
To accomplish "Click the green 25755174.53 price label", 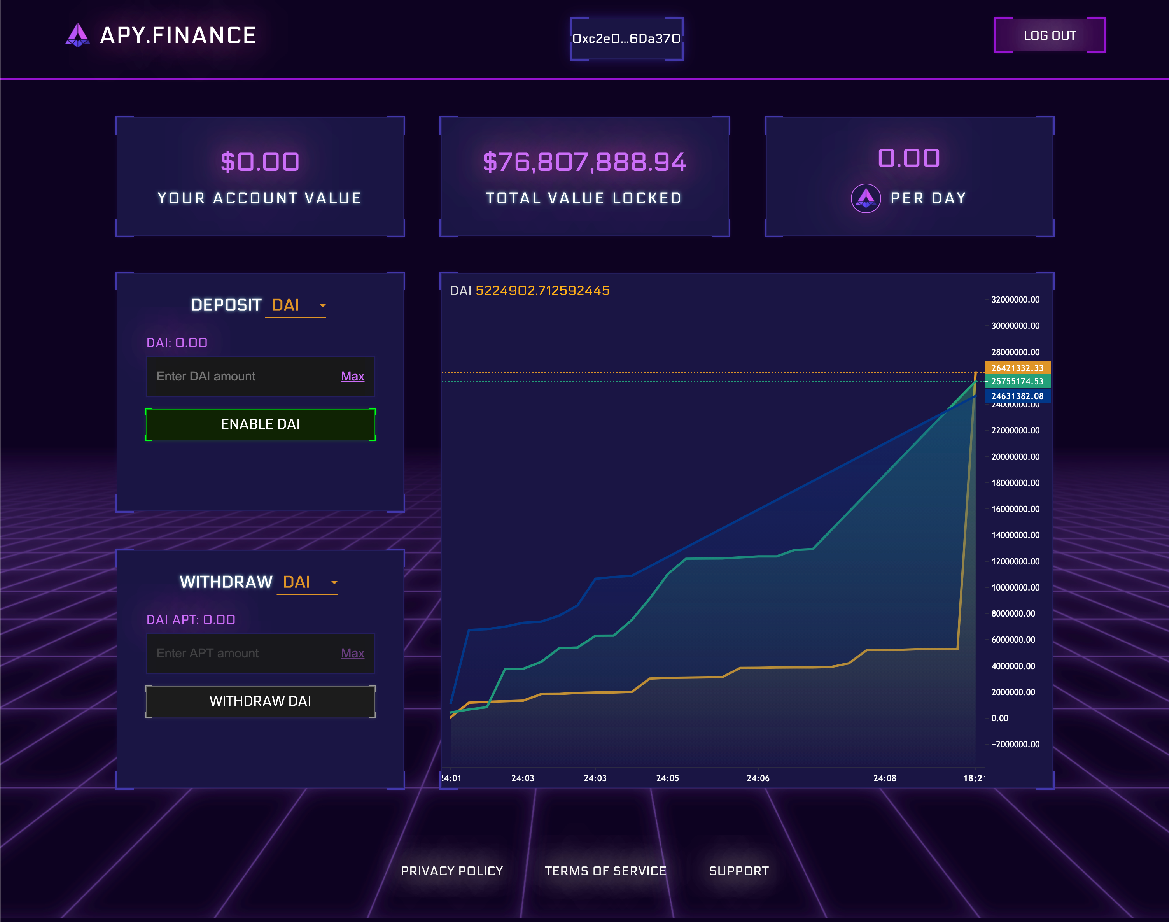I will coord(1017,381).
